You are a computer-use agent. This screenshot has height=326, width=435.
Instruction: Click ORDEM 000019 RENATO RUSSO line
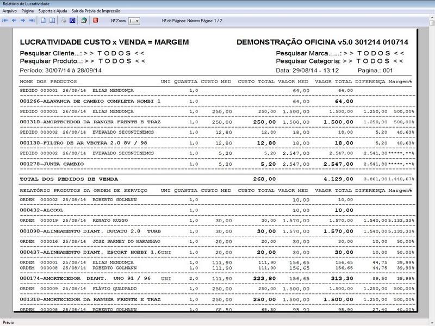217,221
